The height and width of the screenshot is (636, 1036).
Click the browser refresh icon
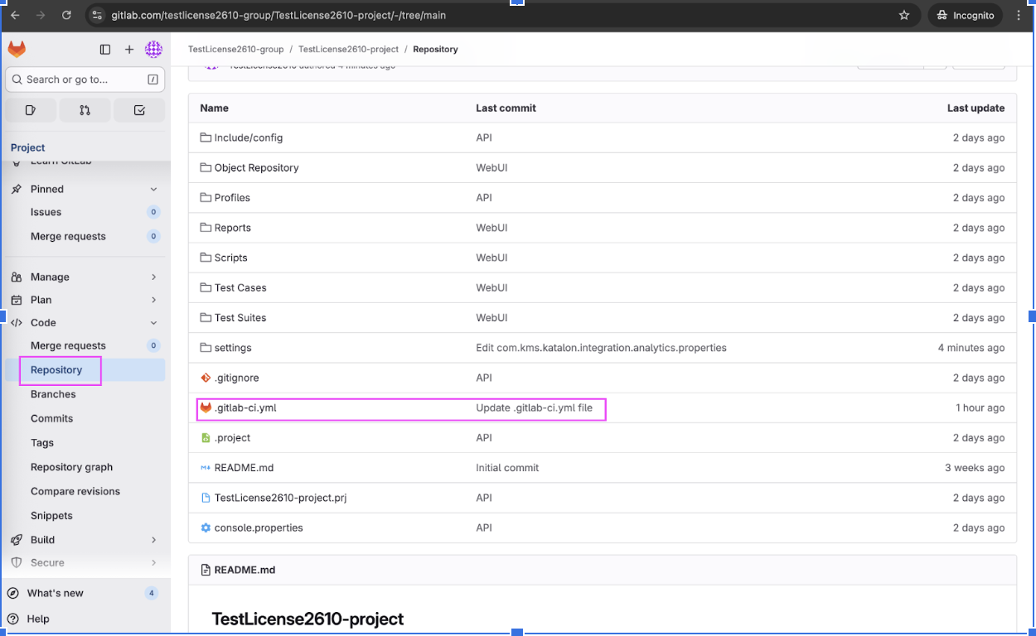[66, 14]
